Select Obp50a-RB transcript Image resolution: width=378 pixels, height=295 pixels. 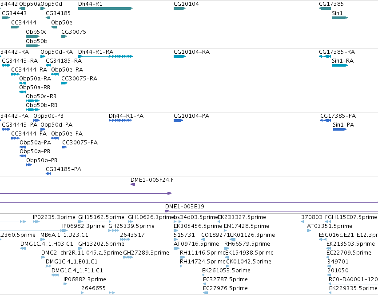[22, 92]
